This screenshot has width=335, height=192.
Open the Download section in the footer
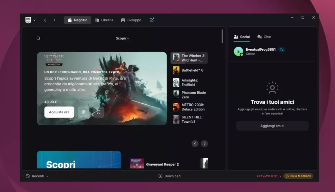170,176
